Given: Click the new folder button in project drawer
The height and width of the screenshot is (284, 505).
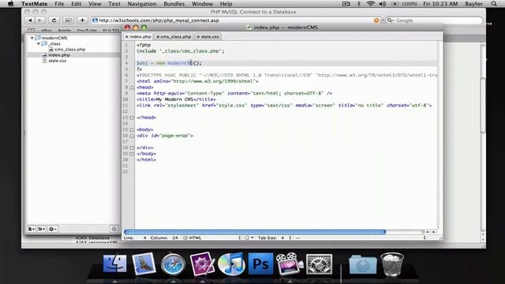Looking at the screenshot, I should coord(41,229).
